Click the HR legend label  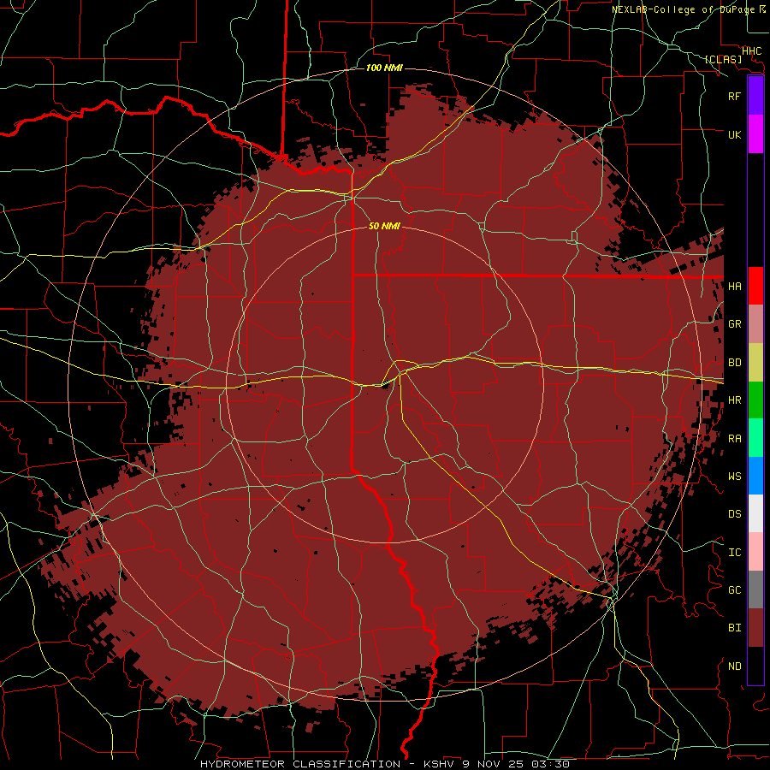(735, 400)
